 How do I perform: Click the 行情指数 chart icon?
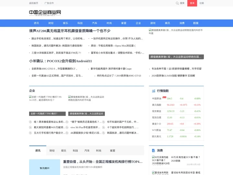click(153, 91)
